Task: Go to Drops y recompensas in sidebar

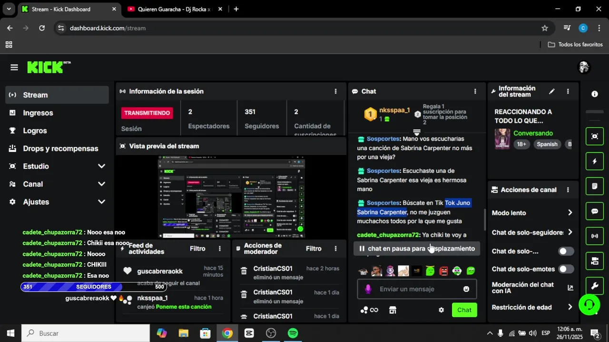Action: point(57,148)
